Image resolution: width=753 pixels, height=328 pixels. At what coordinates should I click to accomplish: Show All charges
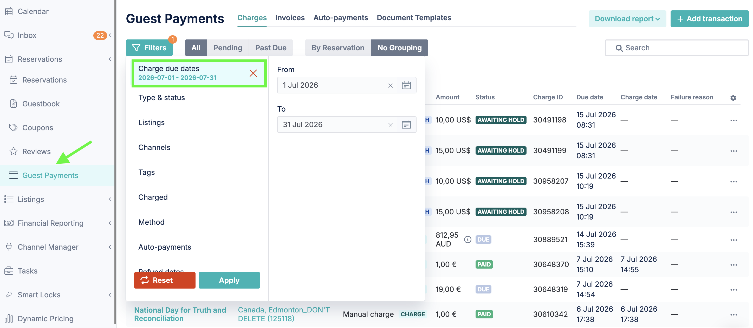[196, 47]
